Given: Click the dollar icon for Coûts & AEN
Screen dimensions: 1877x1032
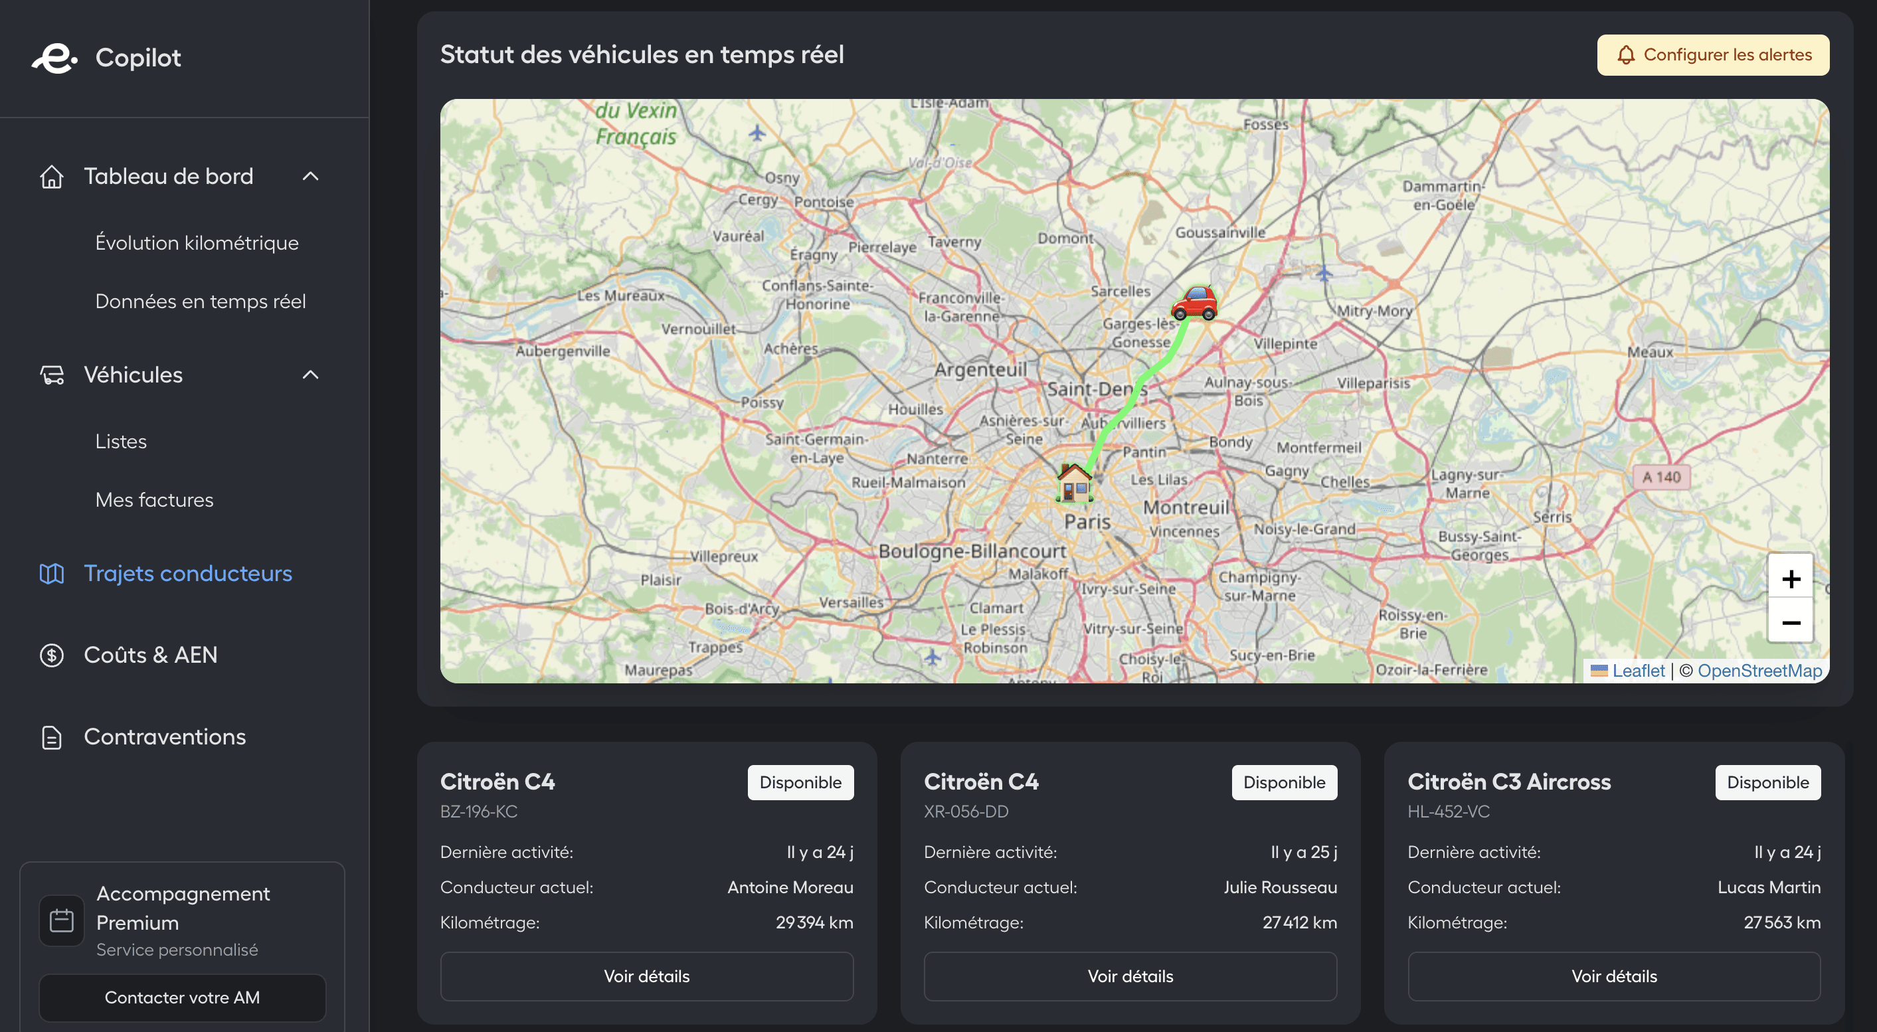Looking at the screenshot, I should tap(52, 655).
